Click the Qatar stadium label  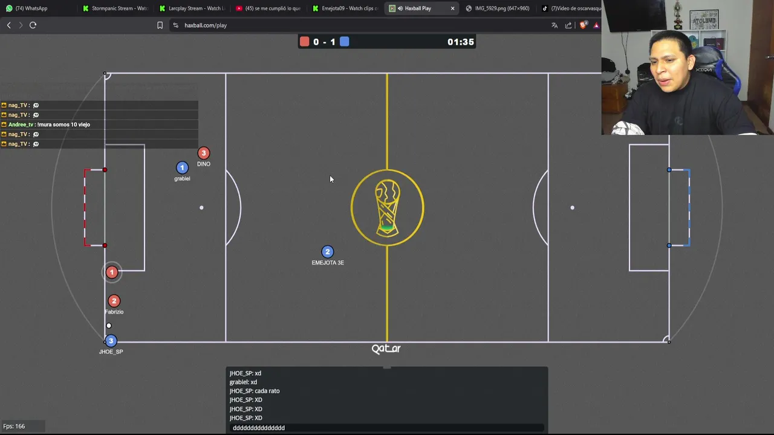pyautogui.click(x=386, y=349)
